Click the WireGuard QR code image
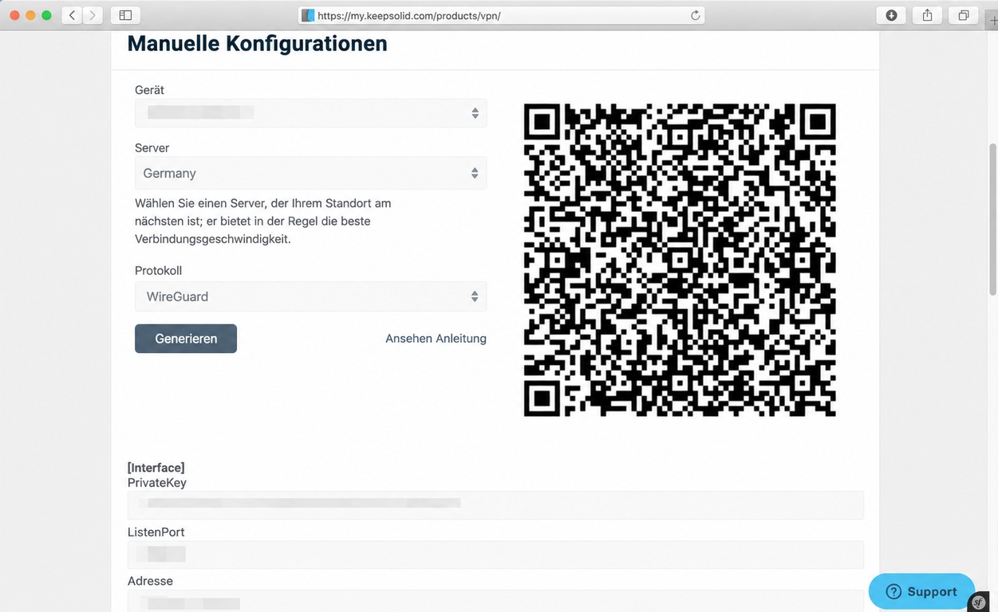 (x=680, y=260)
